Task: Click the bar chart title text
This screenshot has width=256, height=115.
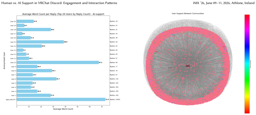Action: tap(63, 14)
